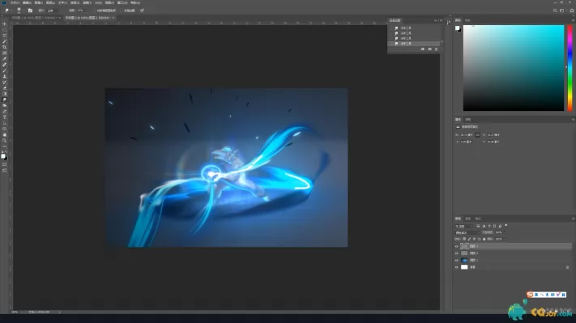Select the Move tool
576x323 pixels.
(x=4, y=23)
